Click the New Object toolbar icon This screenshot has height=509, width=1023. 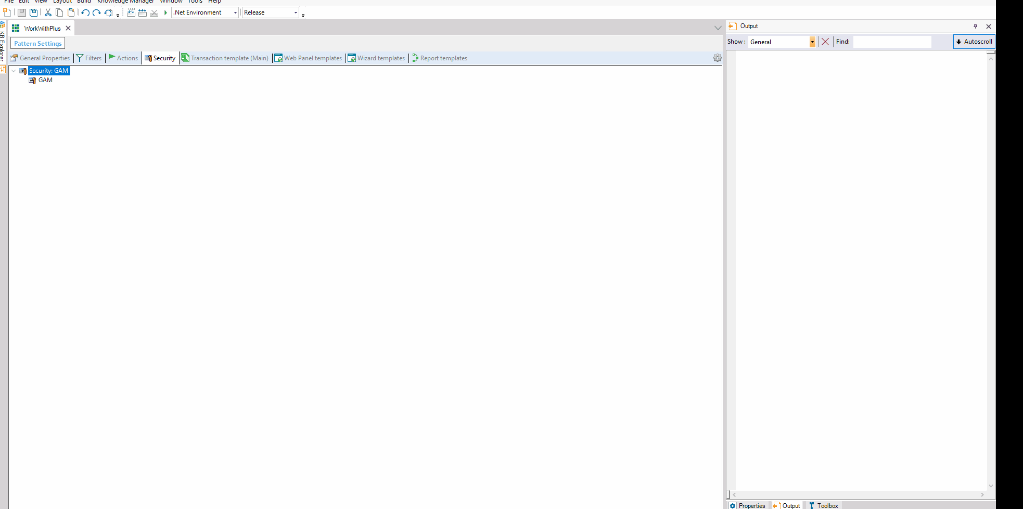click(7, 12)
